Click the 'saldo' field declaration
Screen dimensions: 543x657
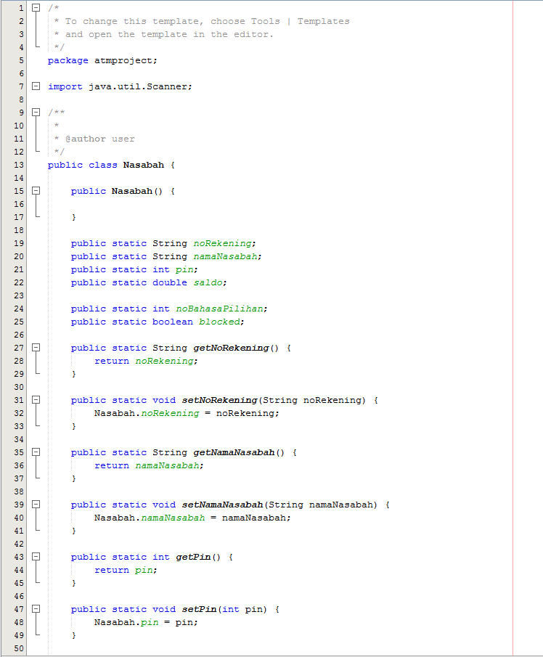coord(208,282)
